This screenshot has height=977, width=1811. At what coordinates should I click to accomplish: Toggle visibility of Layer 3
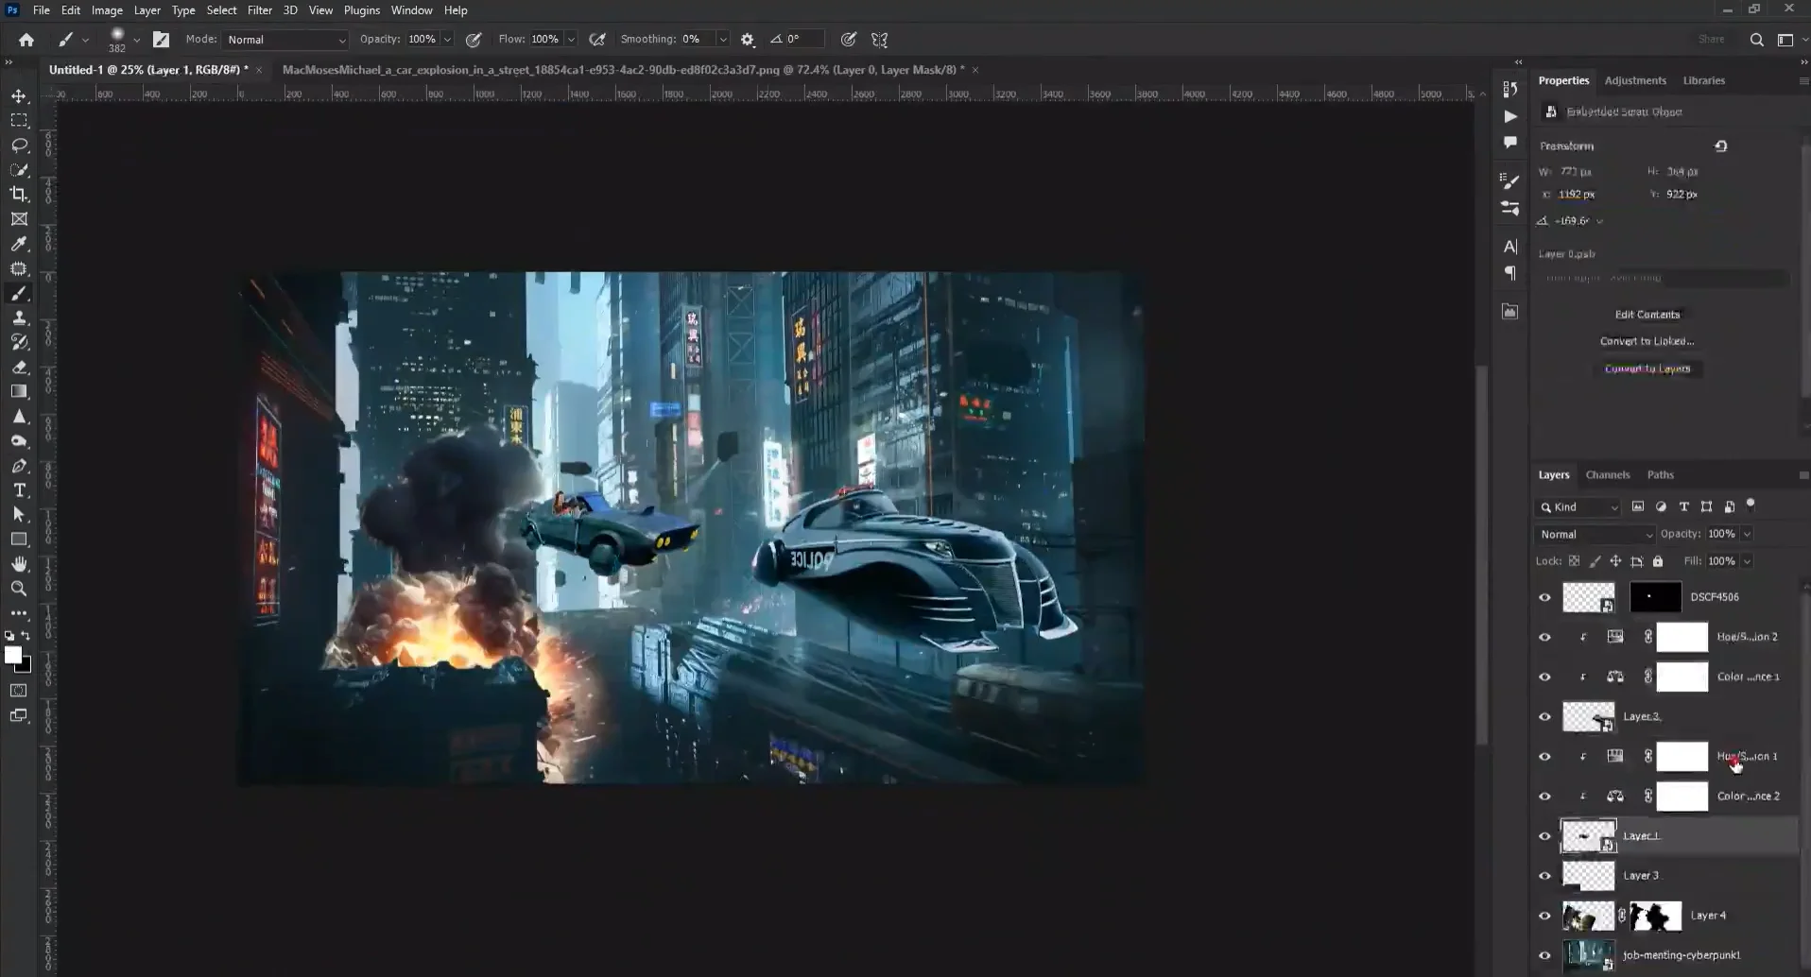pyautogui.click(x=1544, y=876)
